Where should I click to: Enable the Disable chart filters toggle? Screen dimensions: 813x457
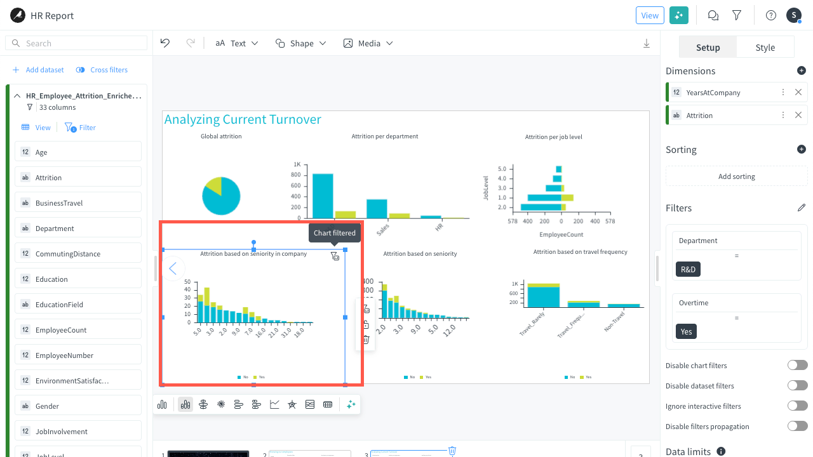click(x=797, y=364)
